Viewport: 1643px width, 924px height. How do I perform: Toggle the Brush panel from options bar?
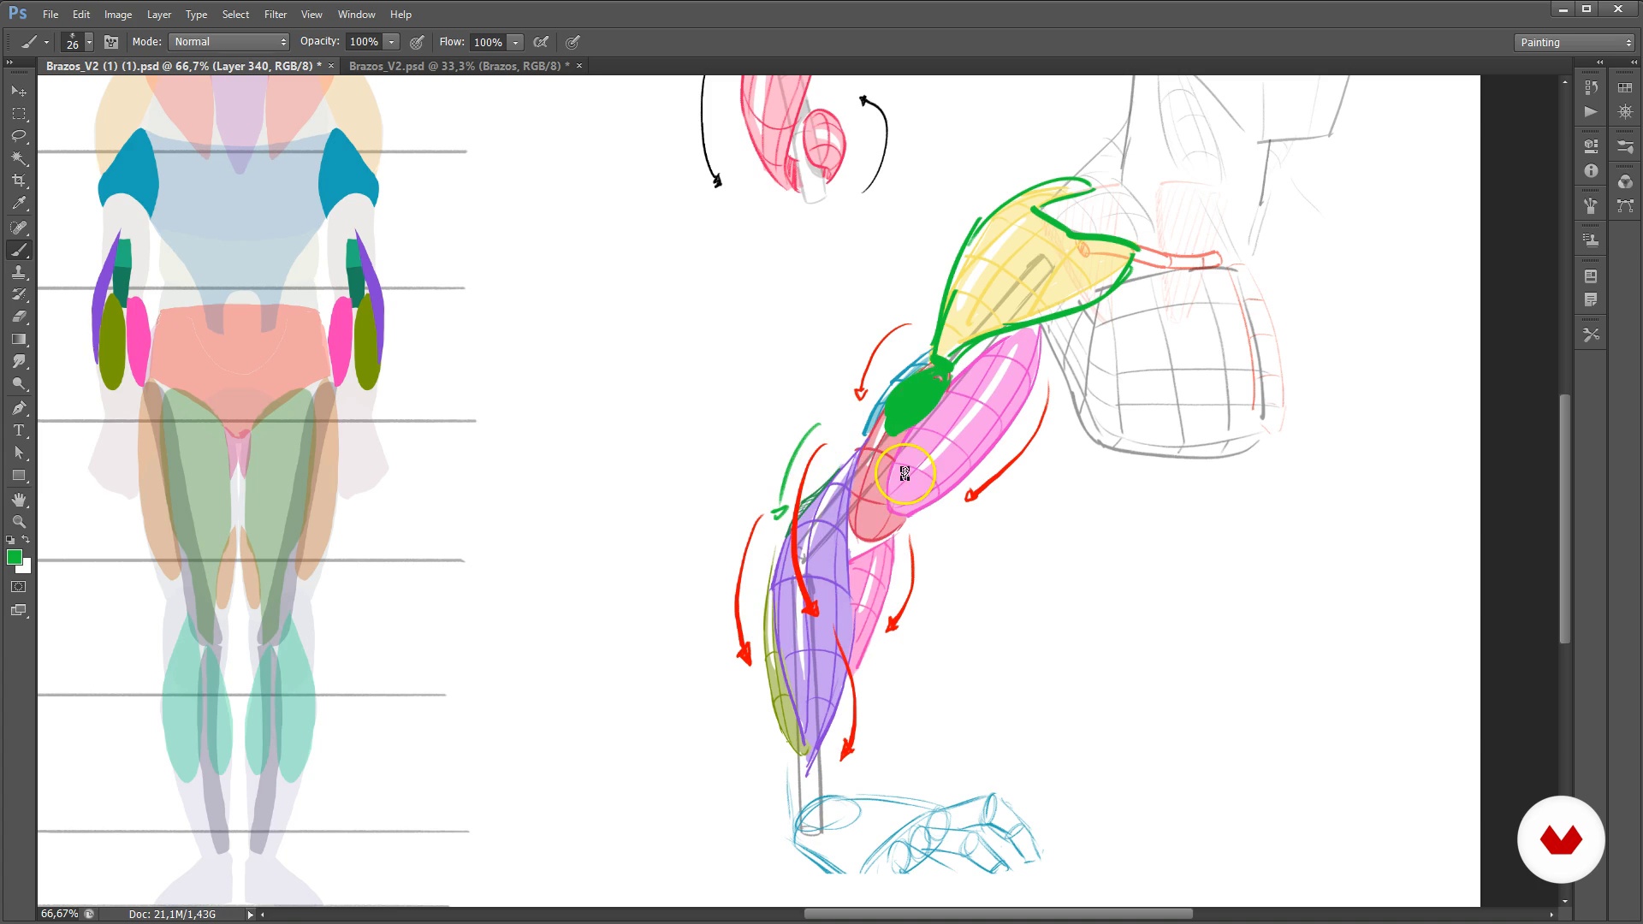pyautogui.click(x=111, y=42)
